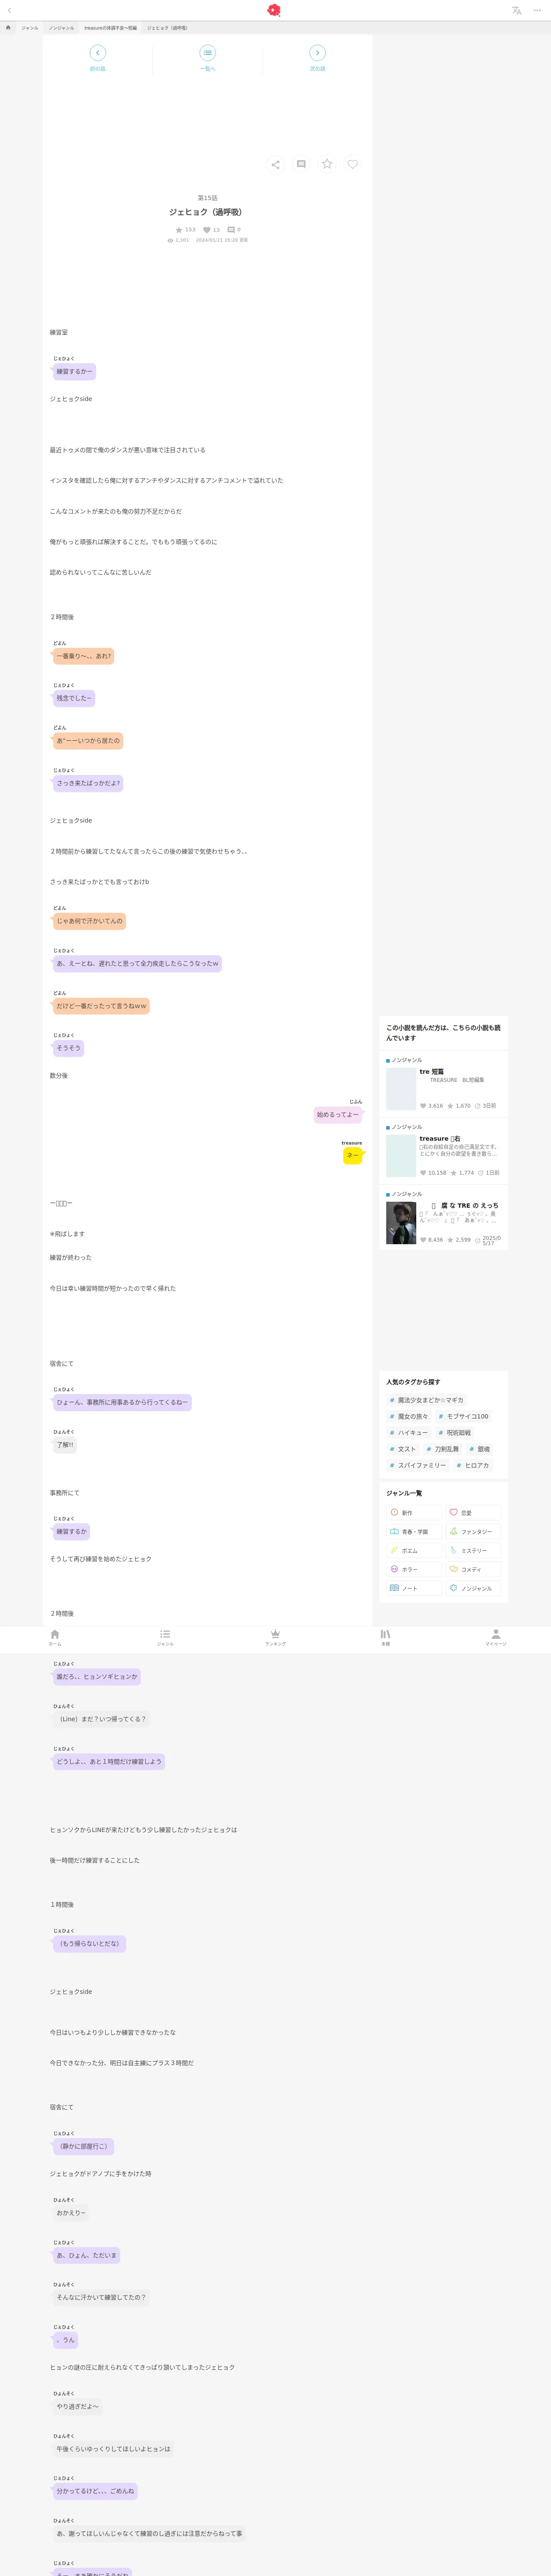Viewport: 551px width, 2576px height.
Task: Open the 恋愛 genre
Action: tap(473, 1513)
